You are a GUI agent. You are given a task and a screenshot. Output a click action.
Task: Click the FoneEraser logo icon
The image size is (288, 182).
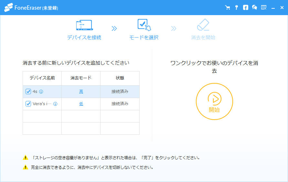(x=8, y=7)
